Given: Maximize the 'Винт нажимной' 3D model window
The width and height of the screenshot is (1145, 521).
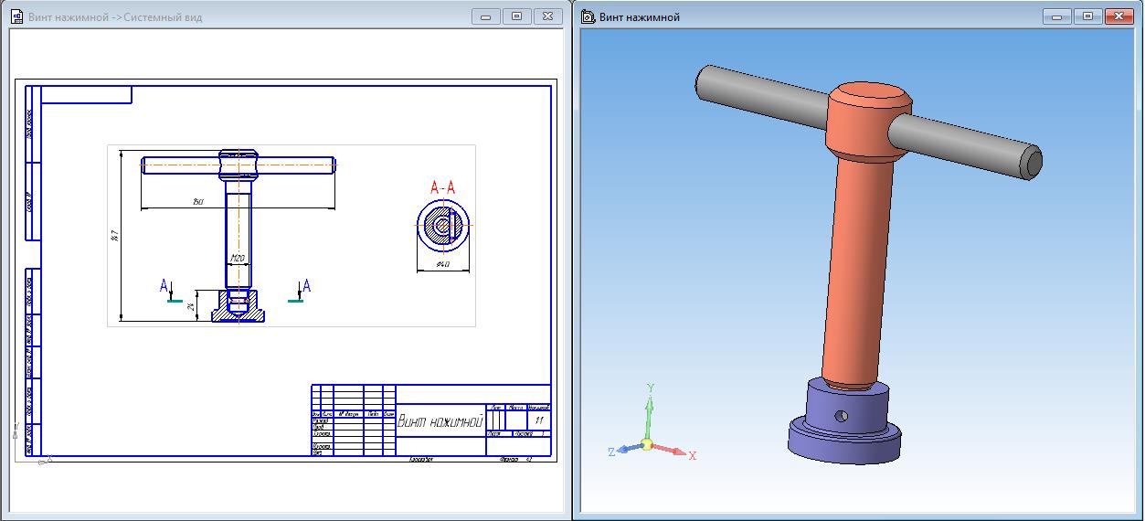Looking at the screenshot, I should click(1088, 16).
